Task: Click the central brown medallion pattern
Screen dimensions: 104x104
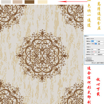Action: (x=42, y=56)
